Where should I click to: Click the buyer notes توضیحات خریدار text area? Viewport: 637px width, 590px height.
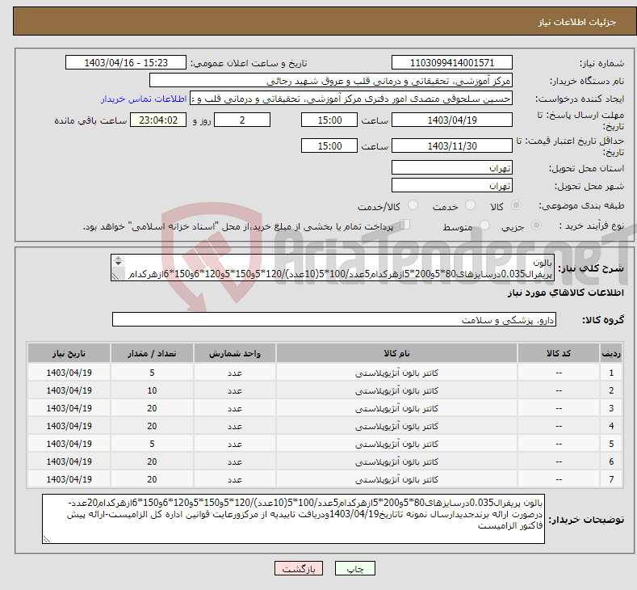[293, 519]
